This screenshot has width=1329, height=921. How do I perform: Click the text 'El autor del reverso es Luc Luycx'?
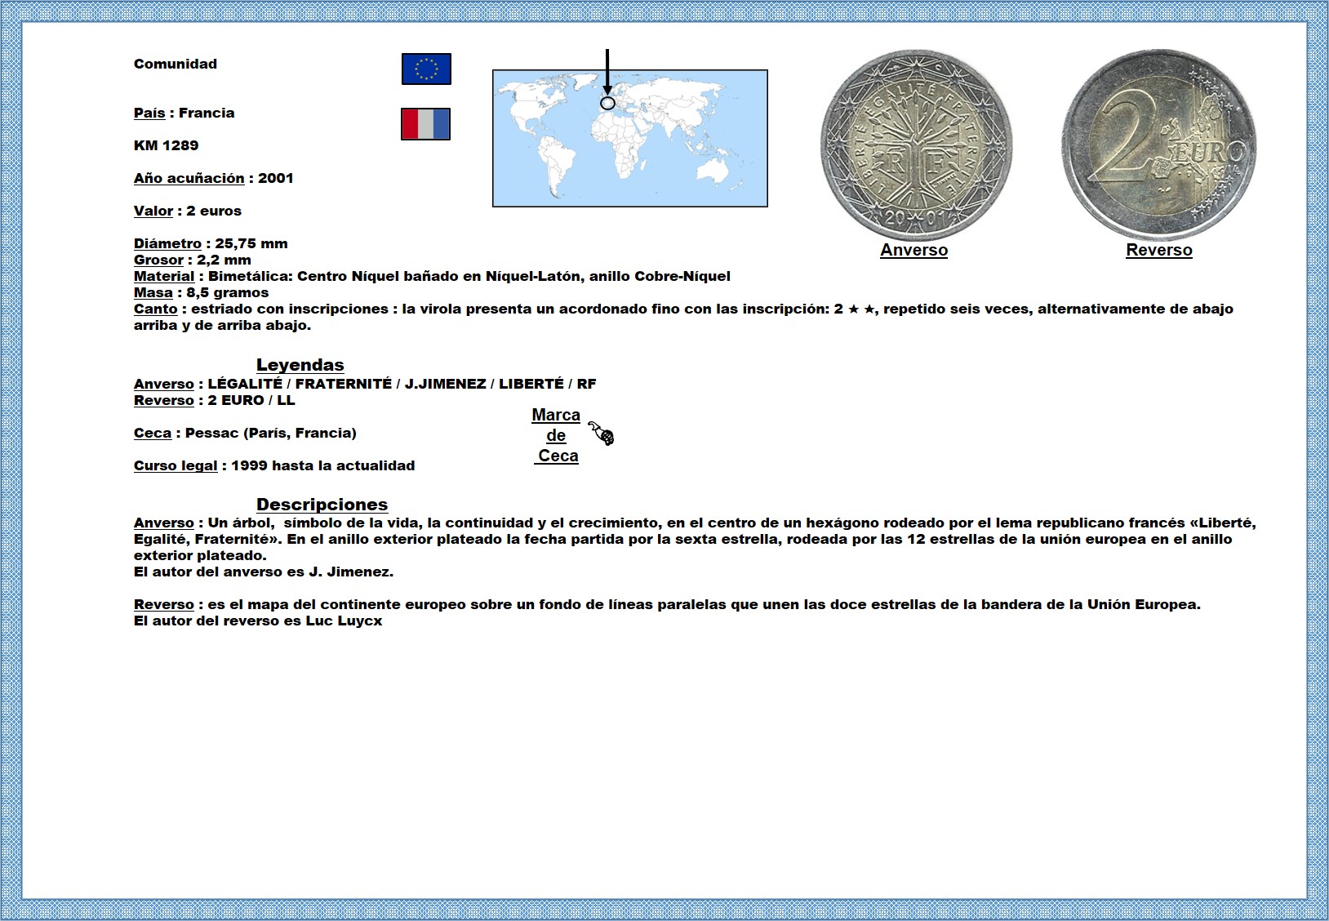(258, 621)
